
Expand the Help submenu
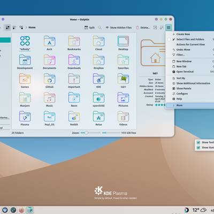point(190,99)
